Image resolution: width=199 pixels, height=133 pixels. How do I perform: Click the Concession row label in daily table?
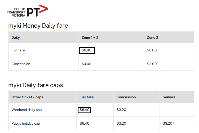click(x=21, y=64)
